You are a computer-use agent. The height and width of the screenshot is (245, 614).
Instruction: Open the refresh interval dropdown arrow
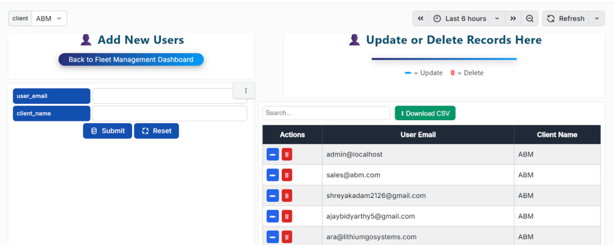[x=597, y=19]
